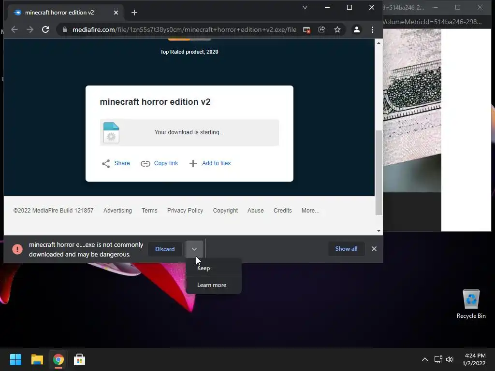Click the Your download is starting text
This screenshot has width=495, height=371.
[189, 132]
